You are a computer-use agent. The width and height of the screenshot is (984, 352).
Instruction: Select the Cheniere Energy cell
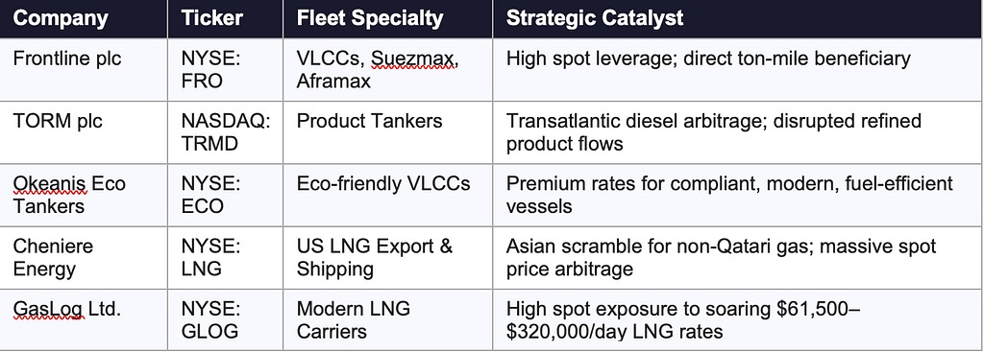coord(84,257)
